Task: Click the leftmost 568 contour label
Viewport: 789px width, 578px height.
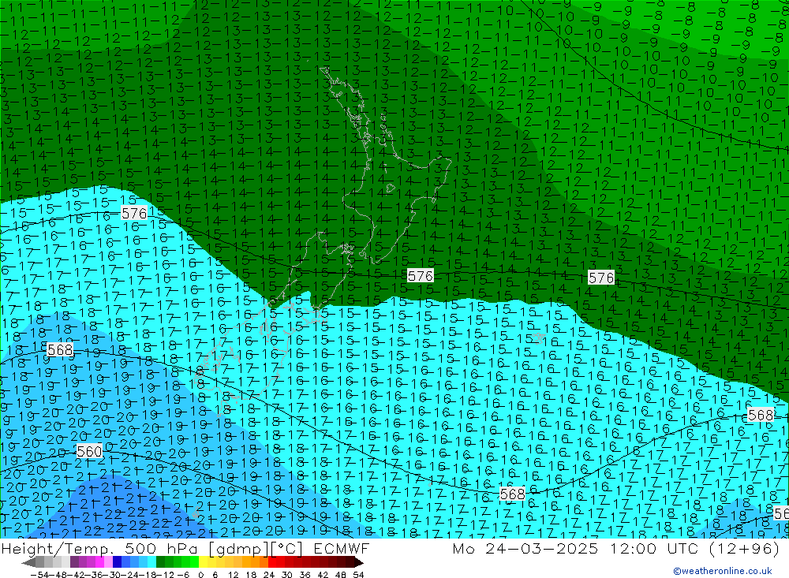Action: coord(60,349)
